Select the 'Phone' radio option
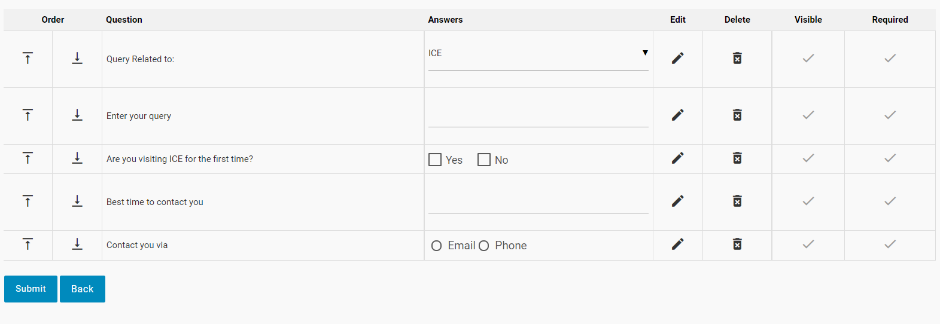 tap(484, 246)
